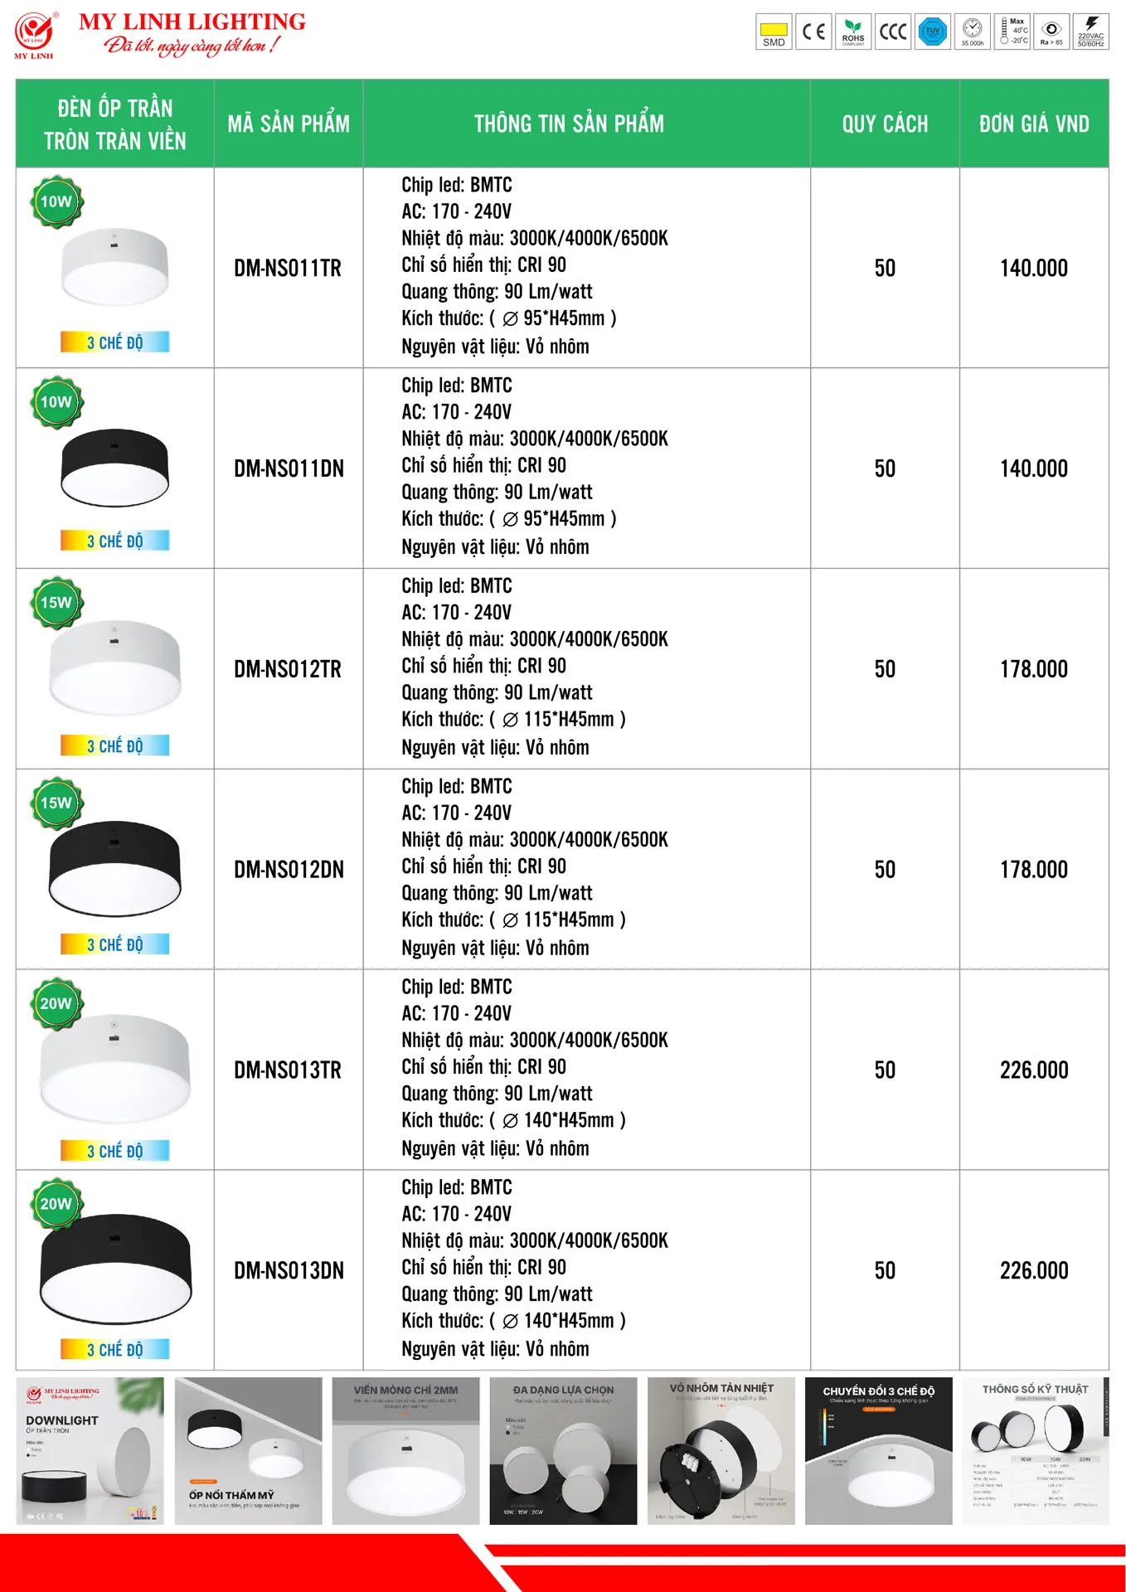Screen dimensions: 1126x1592
Task: Open the Đa dạng lựa chọn thumbnail
Action: [x=563, y=1451]
